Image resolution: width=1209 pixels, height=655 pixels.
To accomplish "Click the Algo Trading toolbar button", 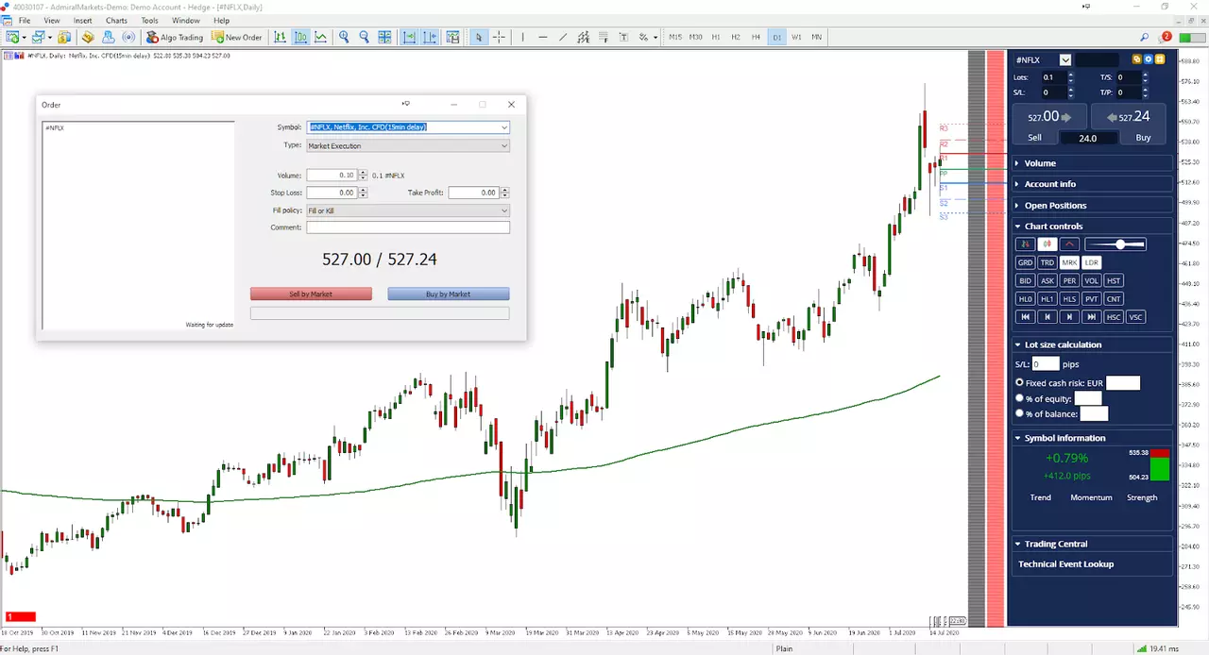I will pyautogui.click(x=175, y=38).
